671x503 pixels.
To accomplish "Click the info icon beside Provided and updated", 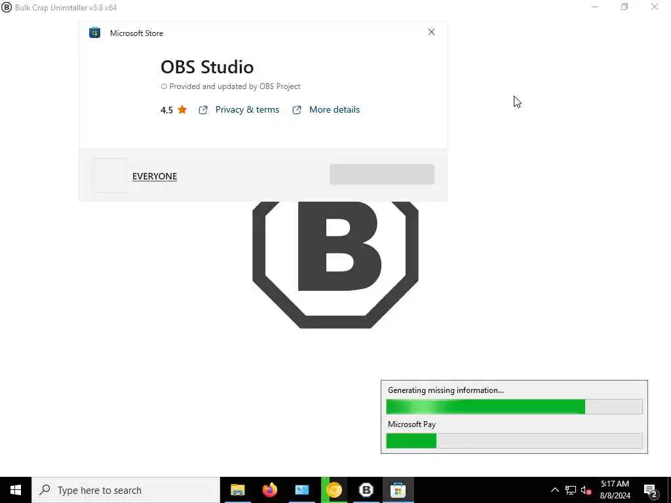I will (163, 86).
